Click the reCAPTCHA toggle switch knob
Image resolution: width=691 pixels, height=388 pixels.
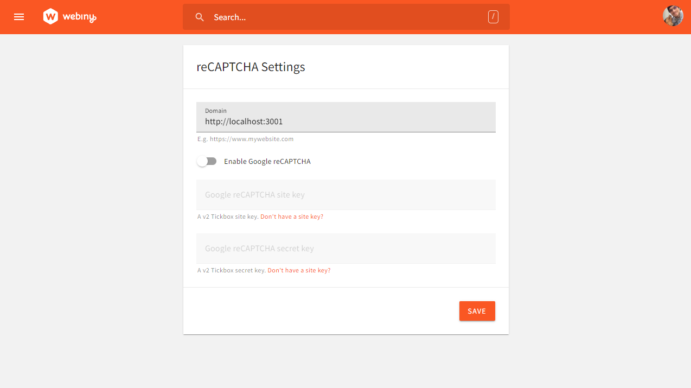[x=202, y=161]
